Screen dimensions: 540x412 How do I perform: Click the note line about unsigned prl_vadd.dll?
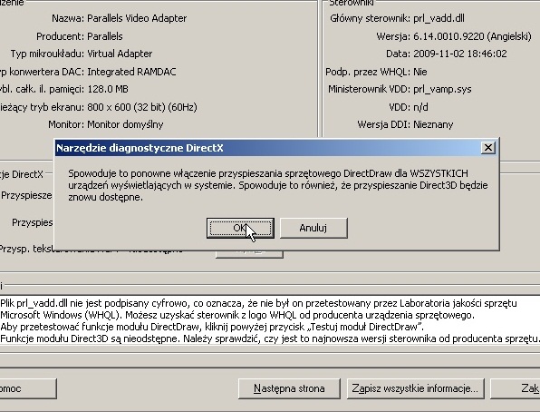click(258, 303)
